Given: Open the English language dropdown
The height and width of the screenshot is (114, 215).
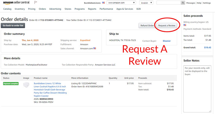Looking at the screenshot, I should 146,3.
